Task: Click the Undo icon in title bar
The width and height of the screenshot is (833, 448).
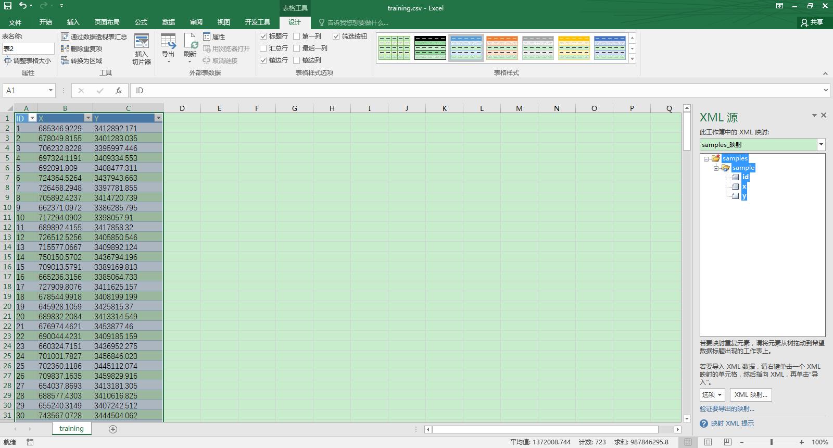Action: 23,6
